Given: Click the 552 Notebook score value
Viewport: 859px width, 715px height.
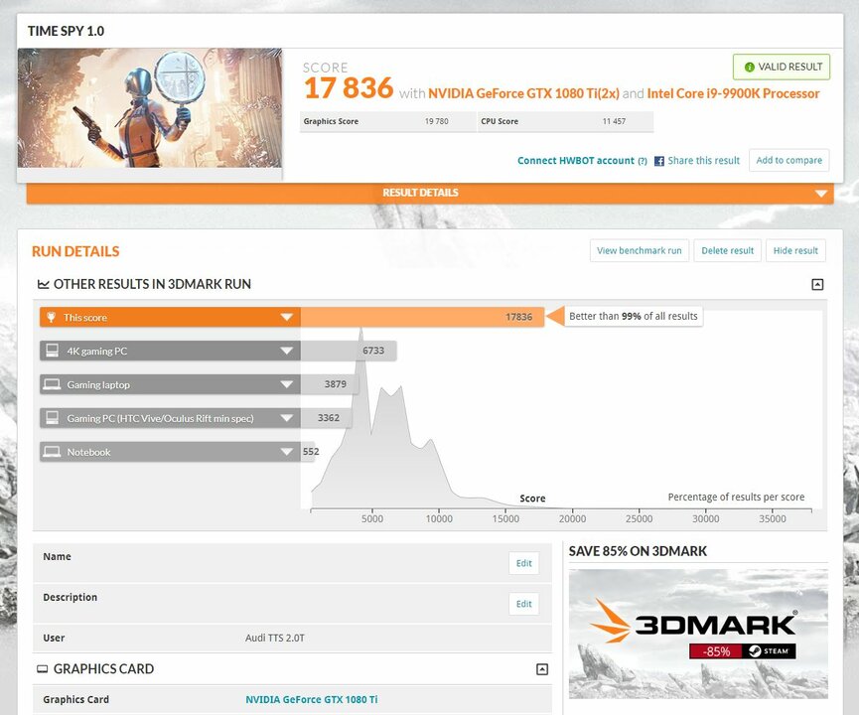Looking at the screenshot, I should pyautogui.click(x=311, y=452).
